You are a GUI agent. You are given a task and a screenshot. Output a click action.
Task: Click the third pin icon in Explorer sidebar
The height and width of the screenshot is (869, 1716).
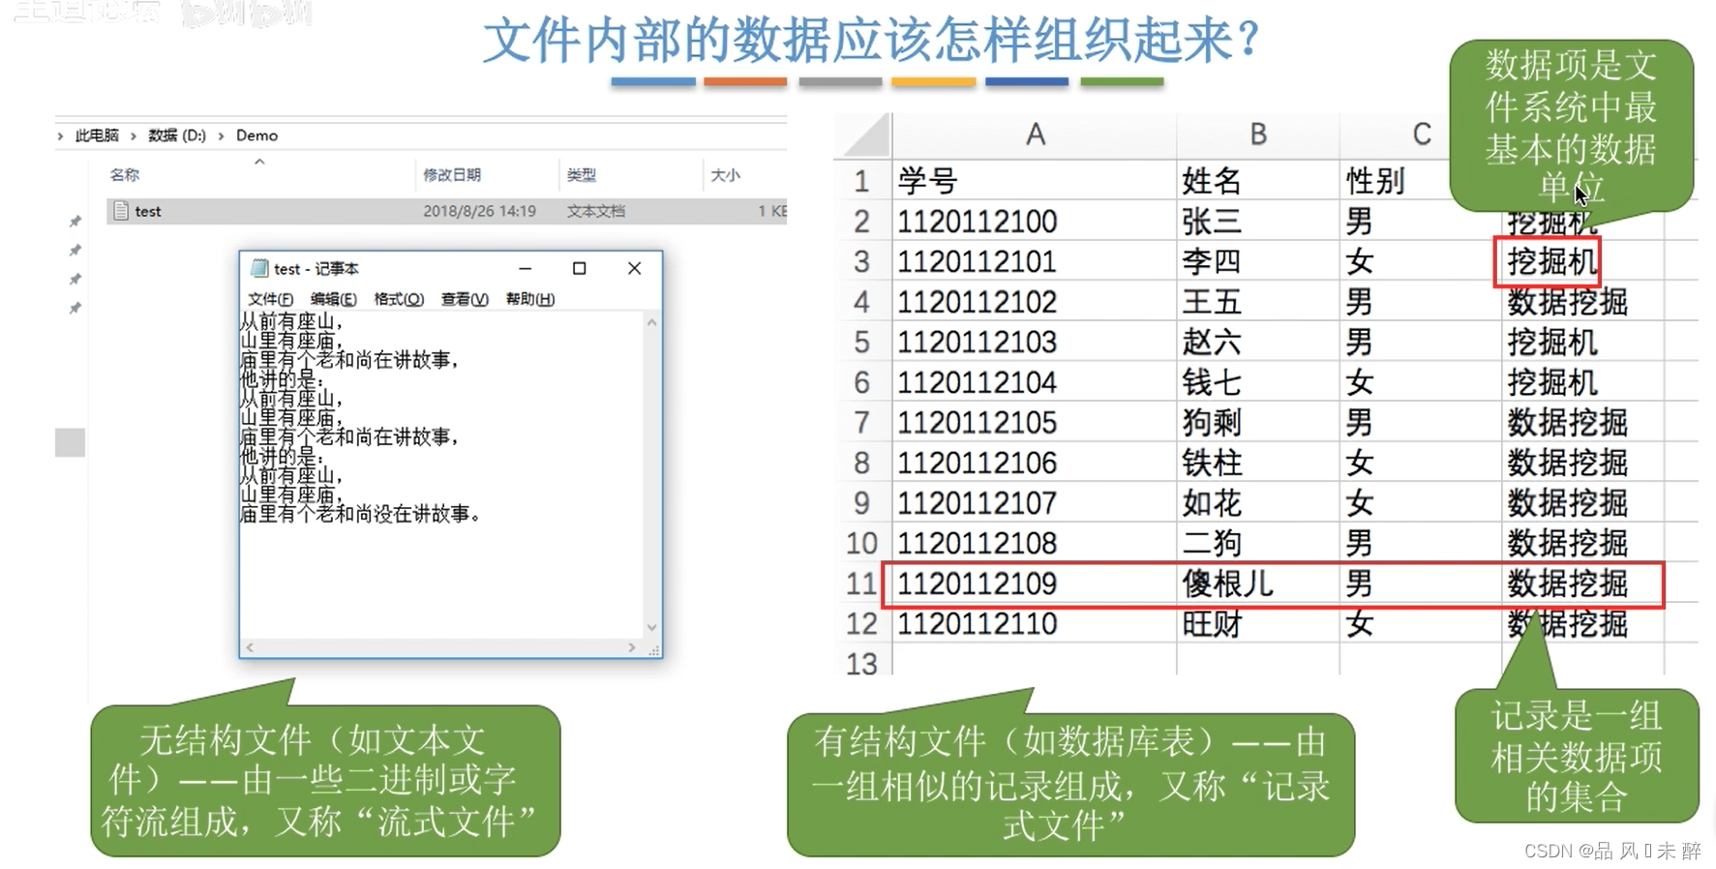(75, 280)
